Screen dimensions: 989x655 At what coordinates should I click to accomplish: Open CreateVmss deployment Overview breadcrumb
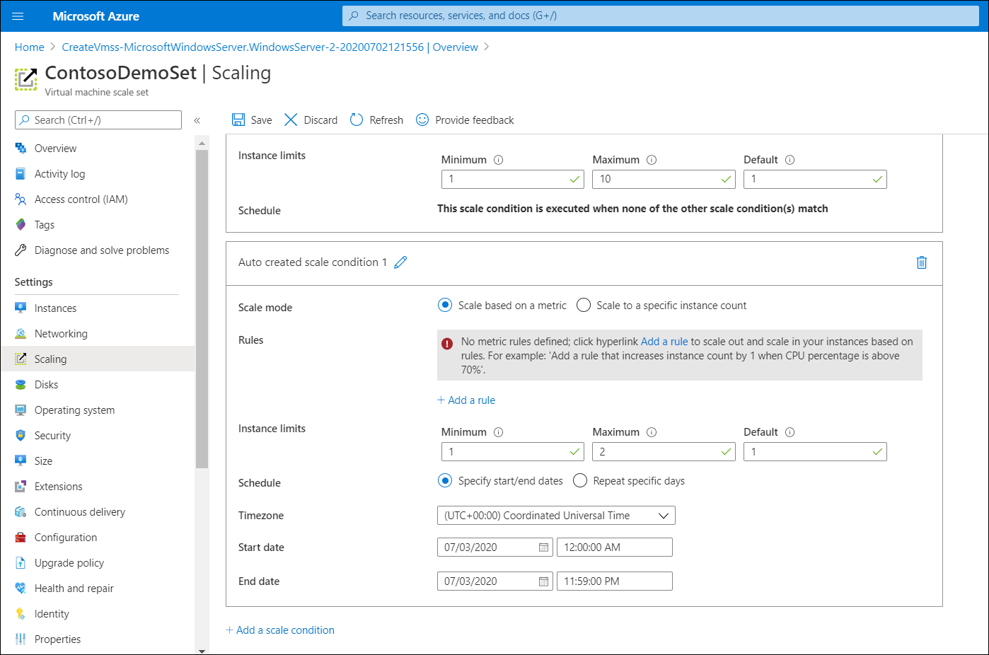tap(270, 47)
